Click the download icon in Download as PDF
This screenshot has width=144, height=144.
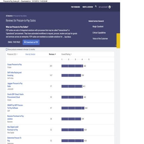[25, 42]
